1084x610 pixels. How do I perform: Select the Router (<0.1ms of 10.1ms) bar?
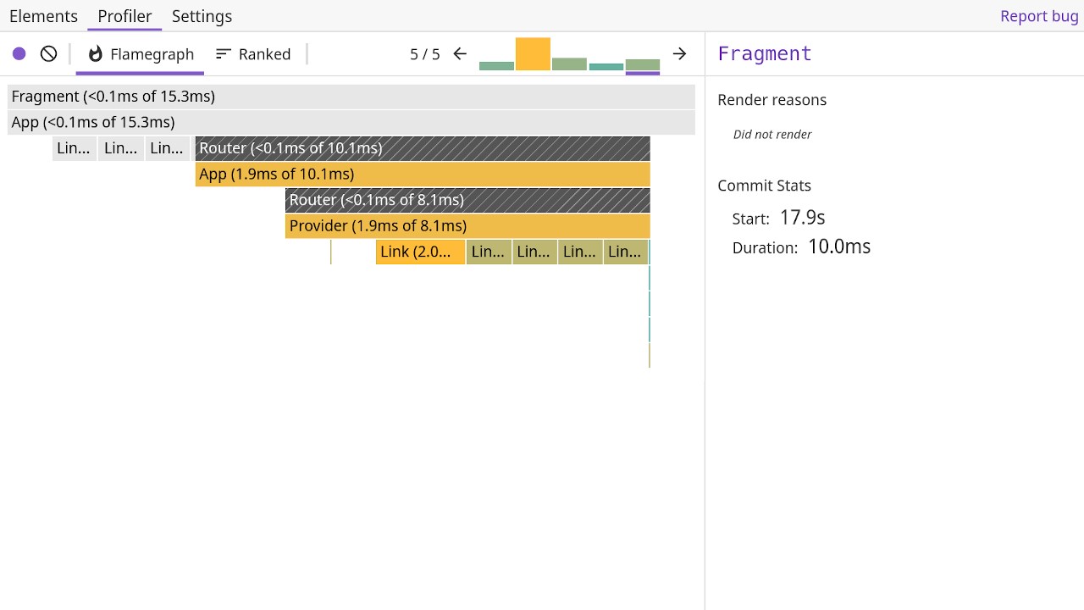tap(423, 148)
